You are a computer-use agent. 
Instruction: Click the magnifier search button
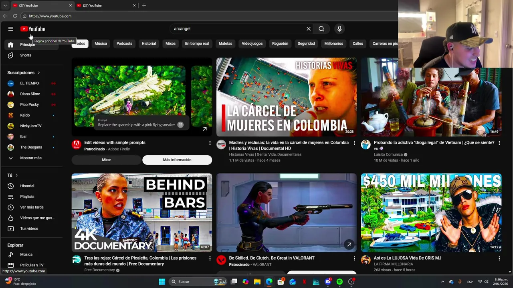coord(321,29)
